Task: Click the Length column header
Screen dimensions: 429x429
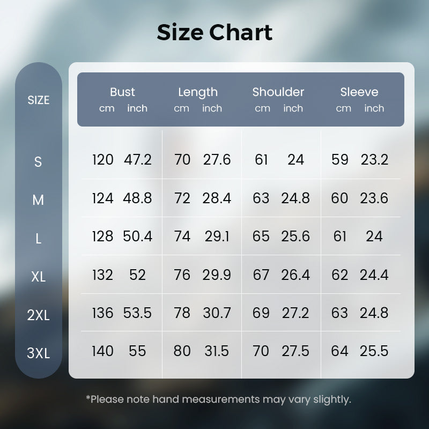Action: [x=198, y=92]
